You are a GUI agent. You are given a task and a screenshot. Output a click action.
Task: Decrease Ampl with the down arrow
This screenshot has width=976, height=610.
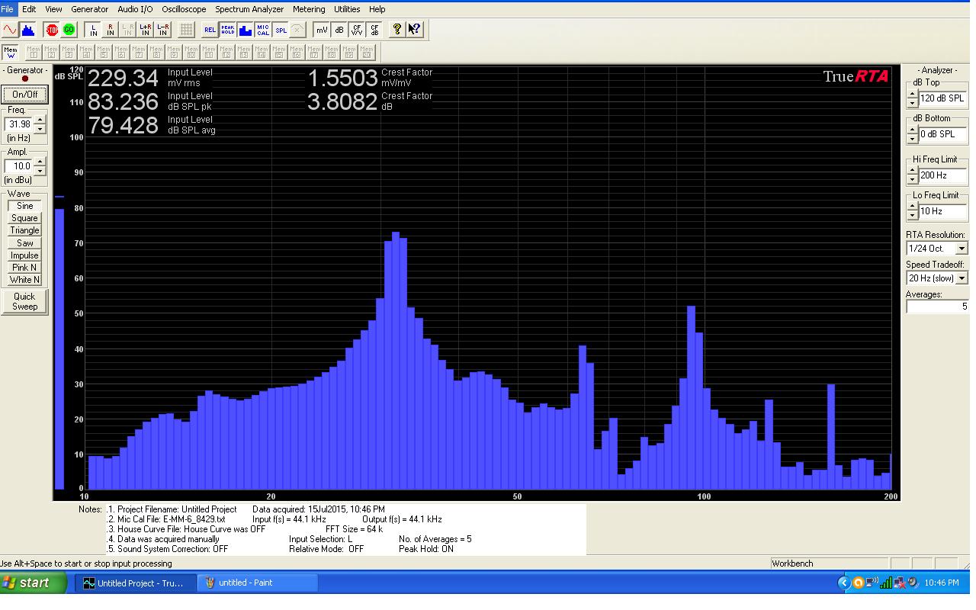(40, 169)
